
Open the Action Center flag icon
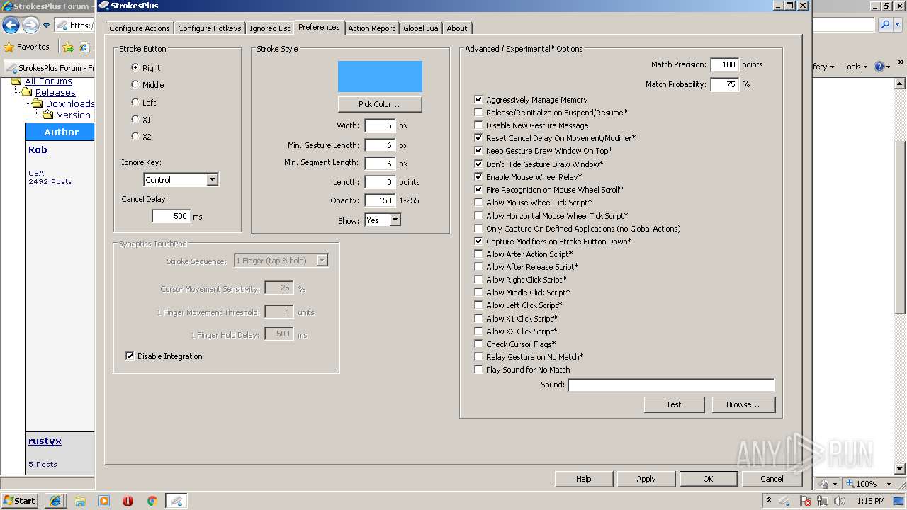[806, 501]
